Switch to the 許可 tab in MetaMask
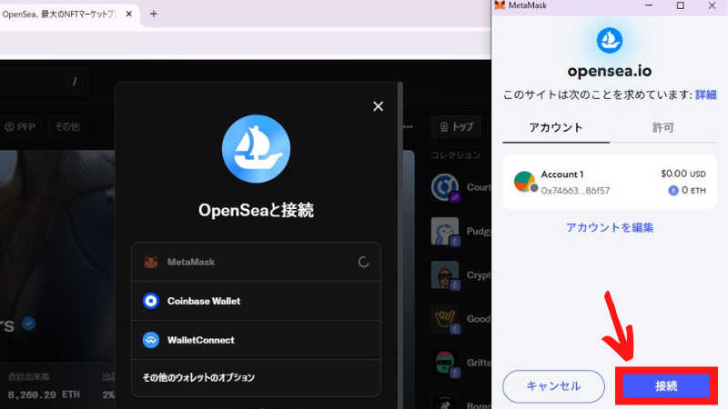The height and width of the screenshot is (409, 728). [663, 127]
